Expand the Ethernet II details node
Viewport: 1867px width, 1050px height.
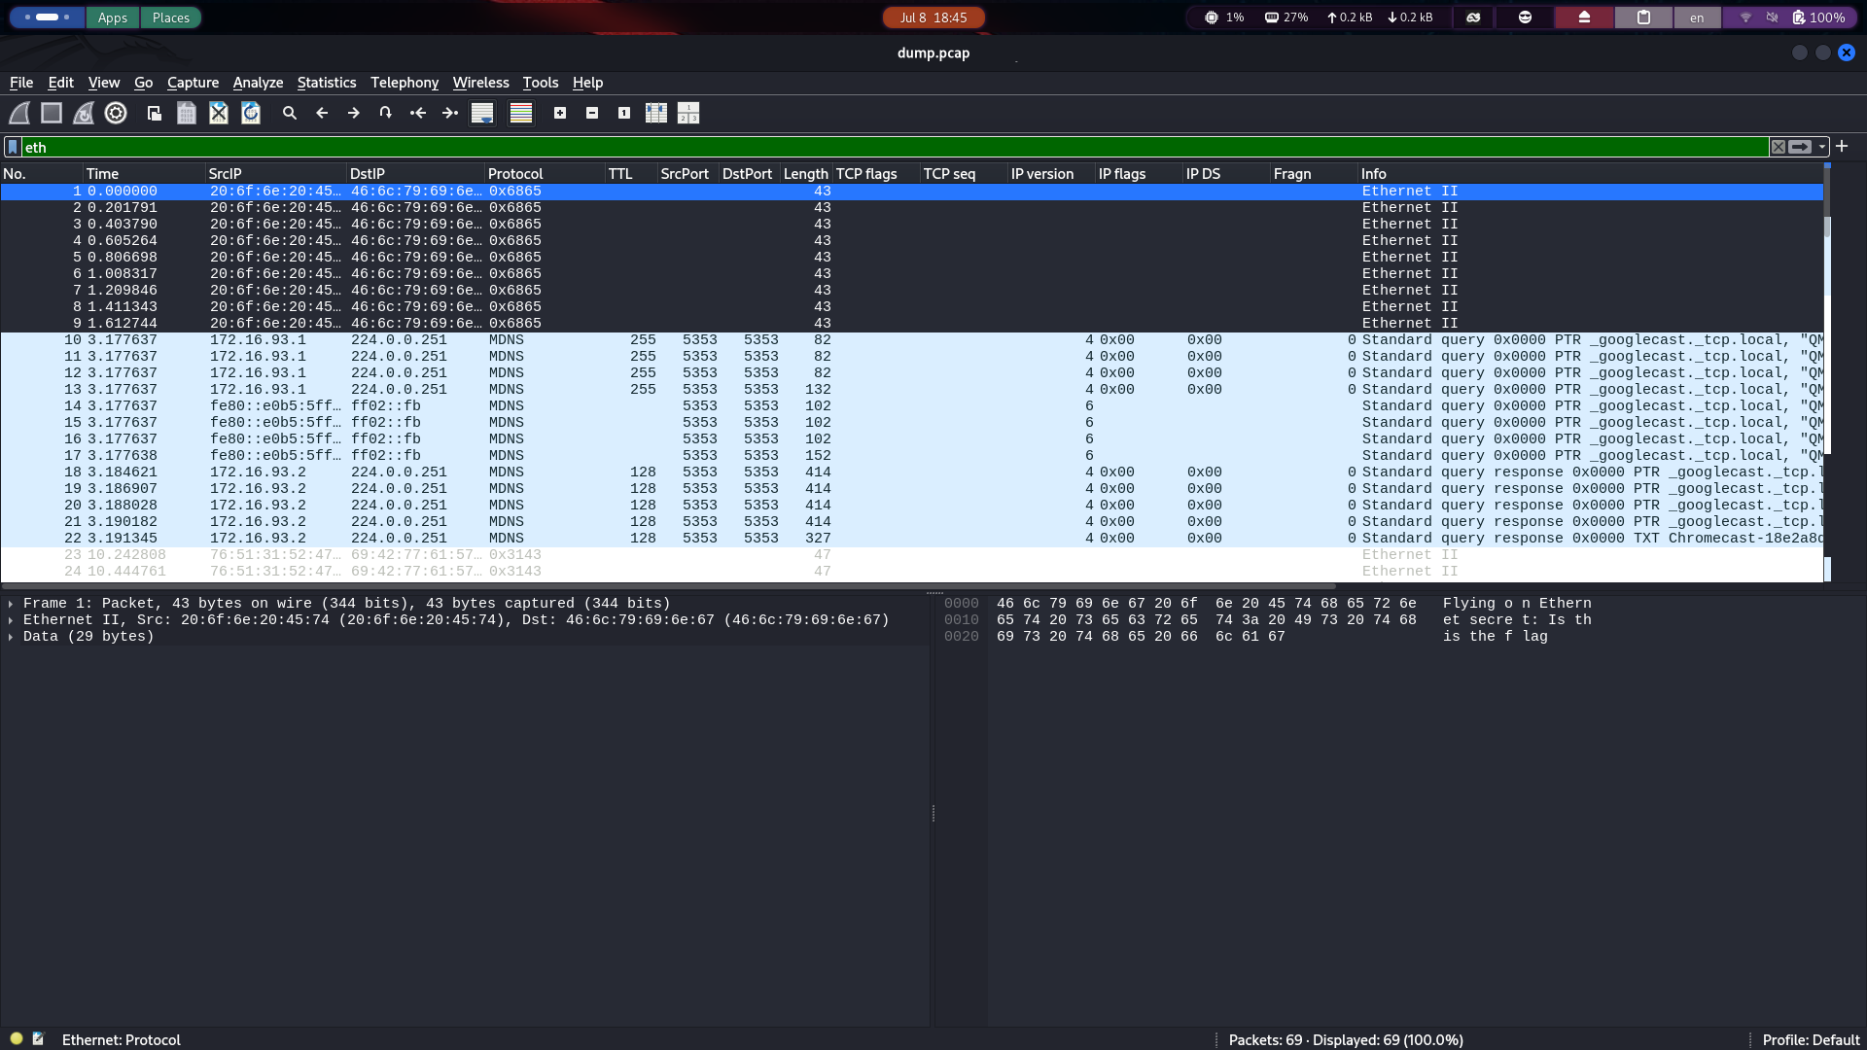[11, 620]
